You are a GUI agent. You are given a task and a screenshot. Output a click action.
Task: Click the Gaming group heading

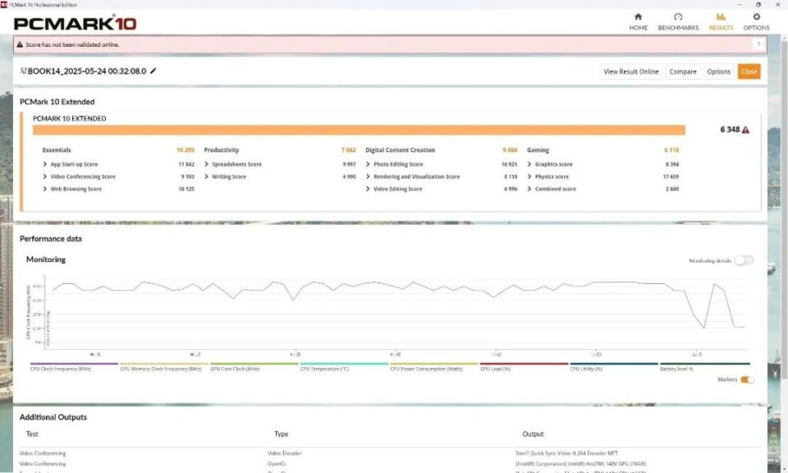click(x=538, y=150)
